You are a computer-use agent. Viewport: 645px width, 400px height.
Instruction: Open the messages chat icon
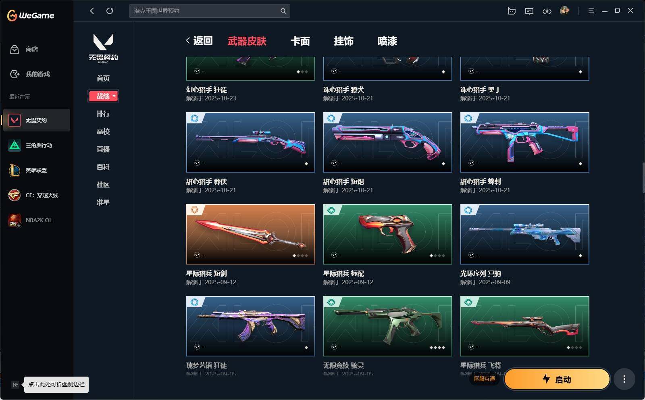click(529, 11)
